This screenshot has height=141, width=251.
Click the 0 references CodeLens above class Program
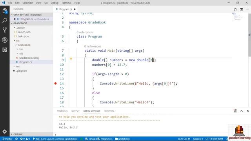(85, 32)
